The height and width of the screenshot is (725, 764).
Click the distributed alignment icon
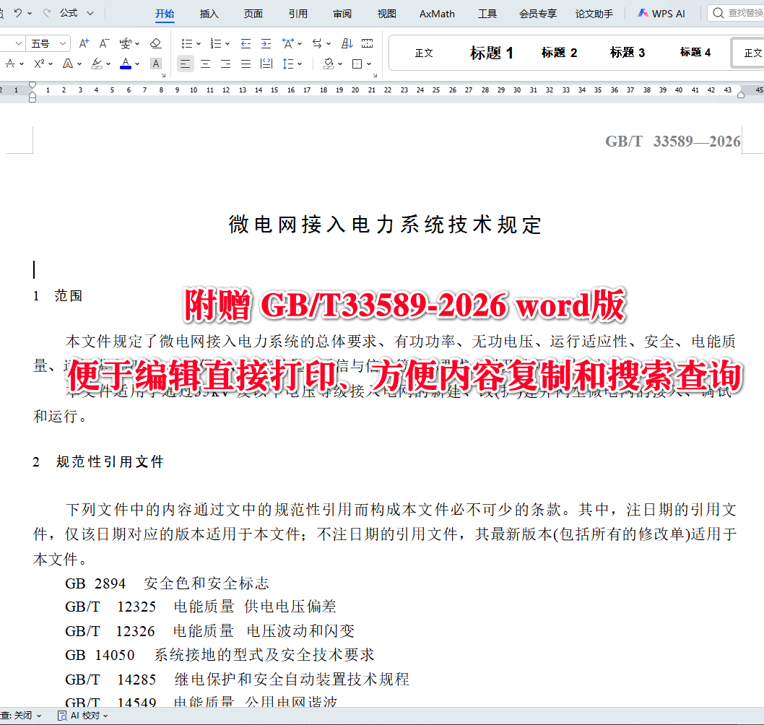pyautogui.click(x=266, y=64)
